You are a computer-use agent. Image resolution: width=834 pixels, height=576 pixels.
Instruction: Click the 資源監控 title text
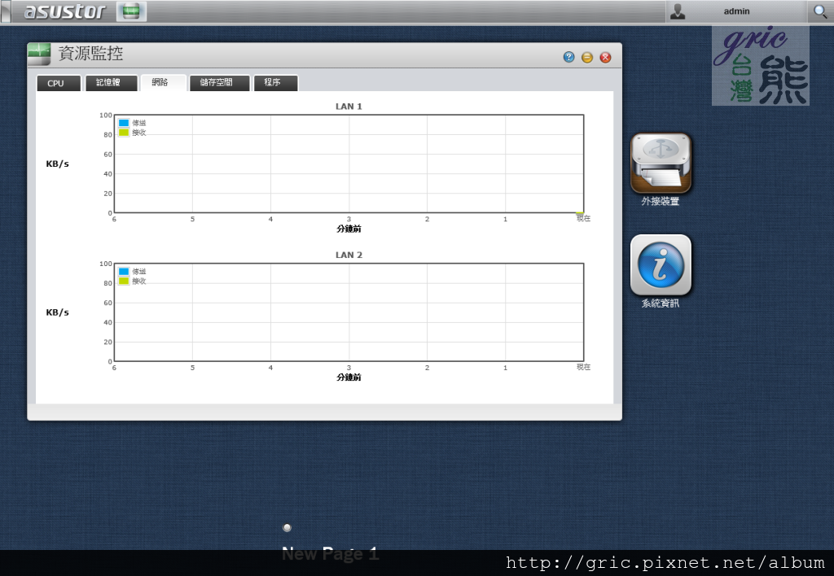(x=90, y=53)
